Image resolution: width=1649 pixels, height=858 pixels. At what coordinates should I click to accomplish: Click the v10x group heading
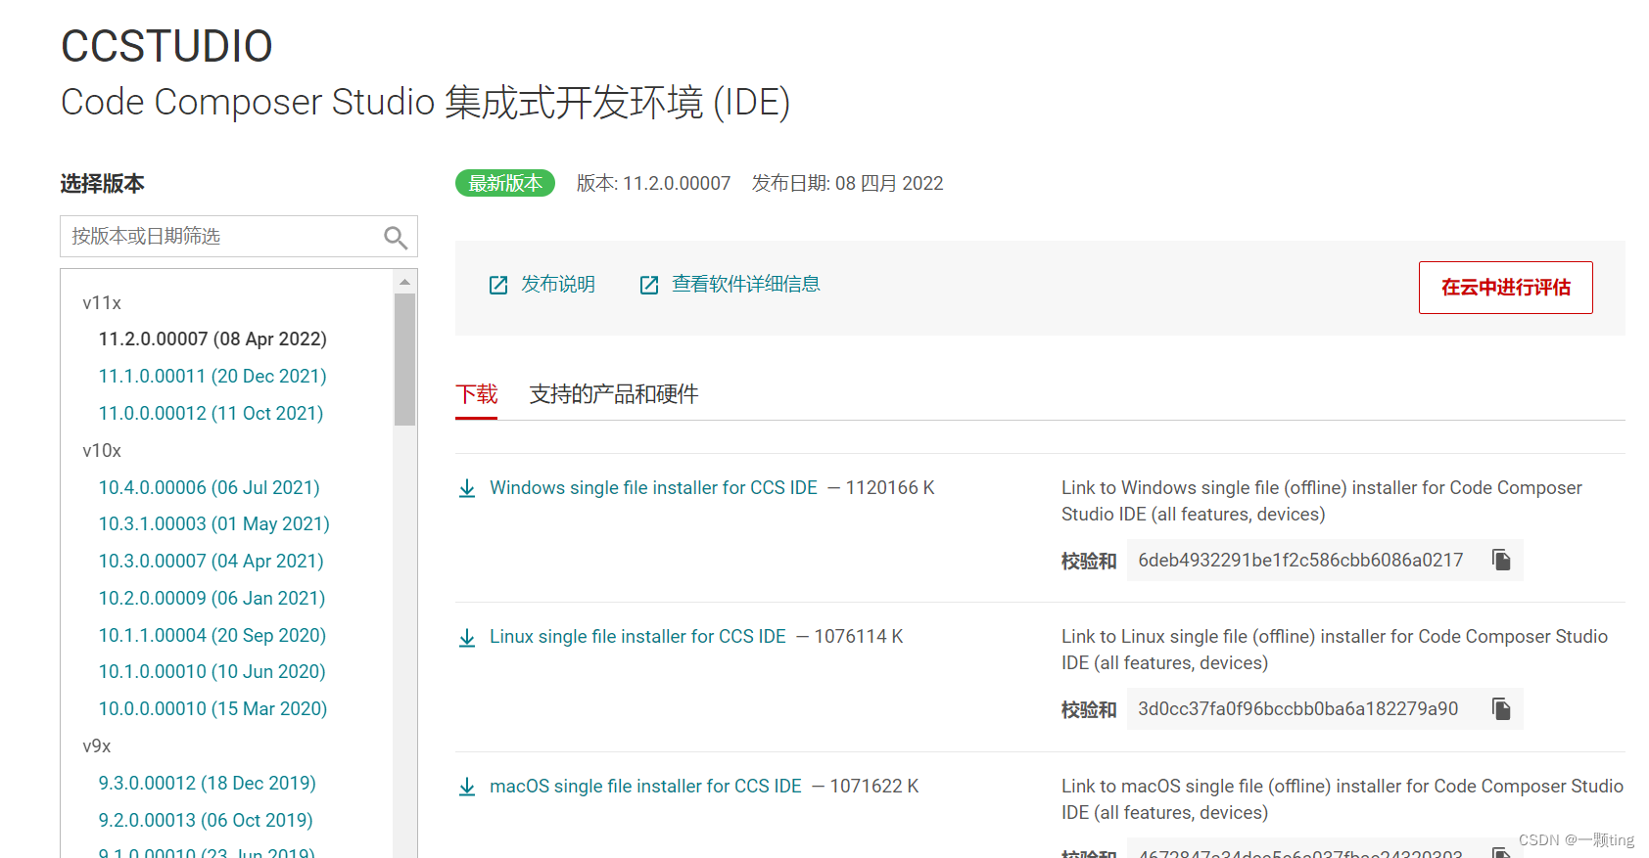click(x=102, y=450)
